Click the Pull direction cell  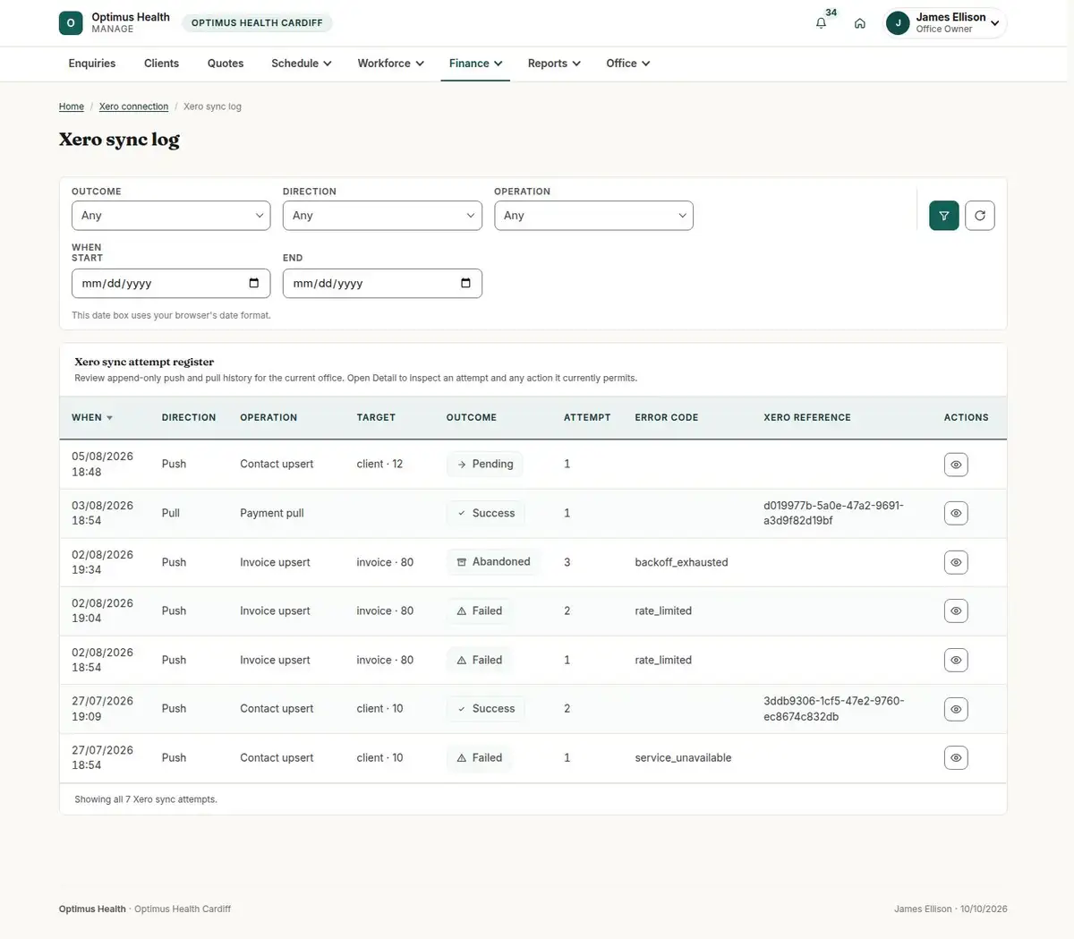pos(171,513)
